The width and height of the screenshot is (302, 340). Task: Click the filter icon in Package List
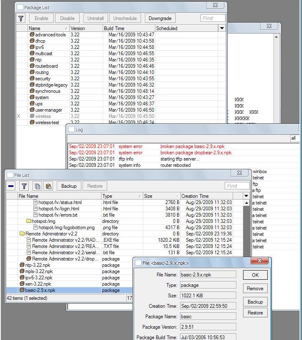coord(21,18)
